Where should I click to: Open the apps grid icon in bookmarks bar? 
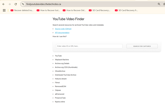(4, 10)
